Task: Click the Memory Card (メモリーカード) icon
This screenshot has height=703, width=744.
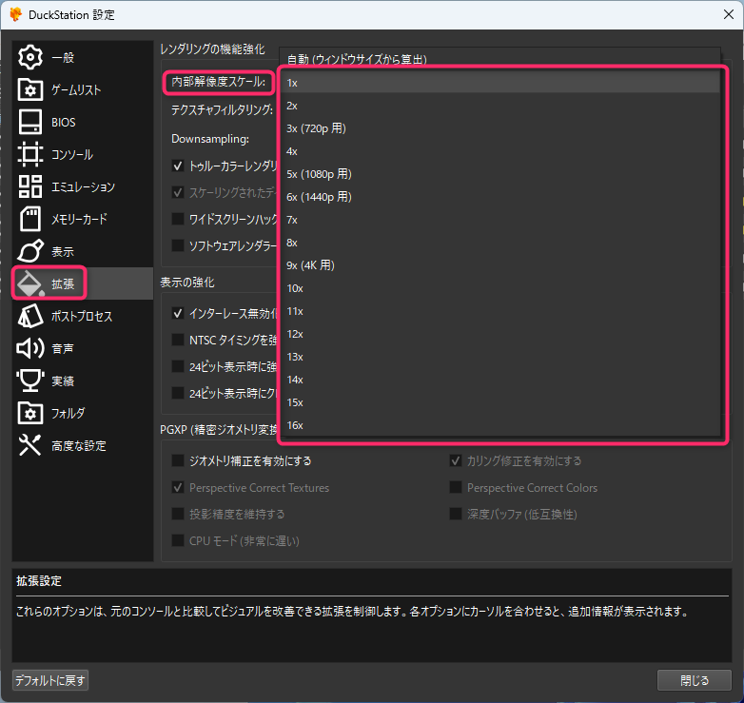Action: [x=30, y=219]
